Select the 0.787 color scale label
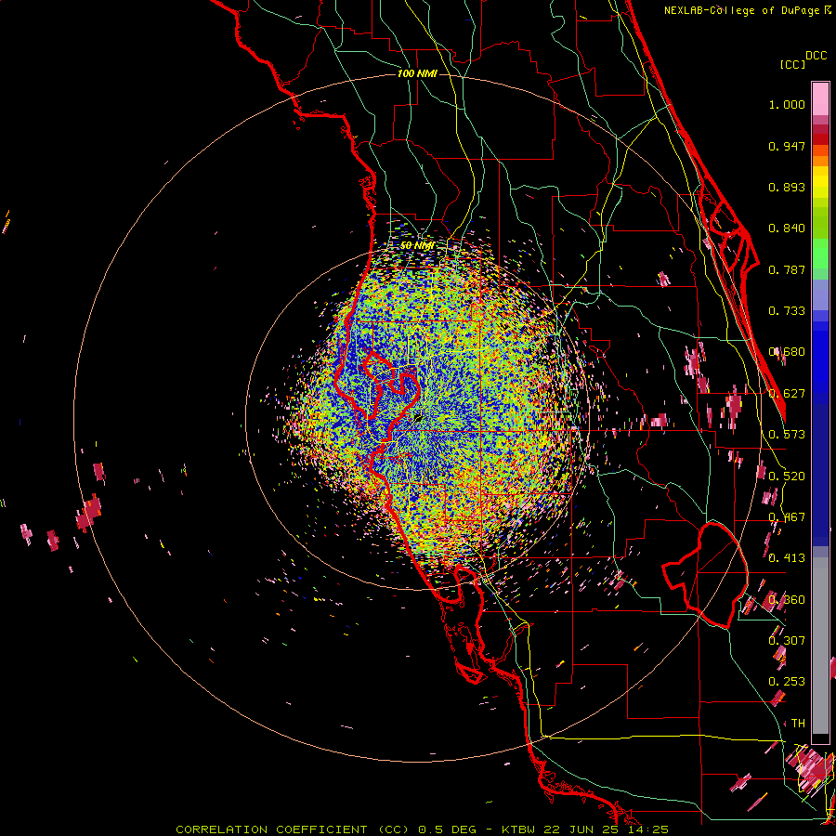Image resolution: width=836 pixels, height=836 pixels. (787, 269)
